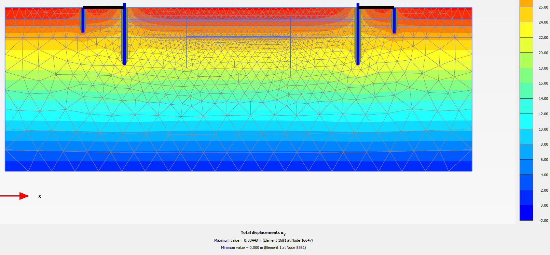550x255 pixels.
Task: Click the black horizontal plate on the left
Action: 104,7
